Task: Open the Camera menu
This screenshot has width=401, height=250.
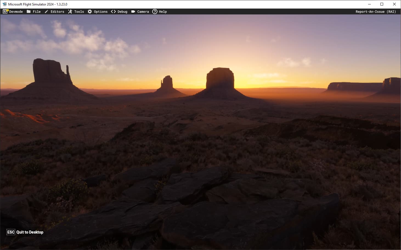Action: coord(143,12)
